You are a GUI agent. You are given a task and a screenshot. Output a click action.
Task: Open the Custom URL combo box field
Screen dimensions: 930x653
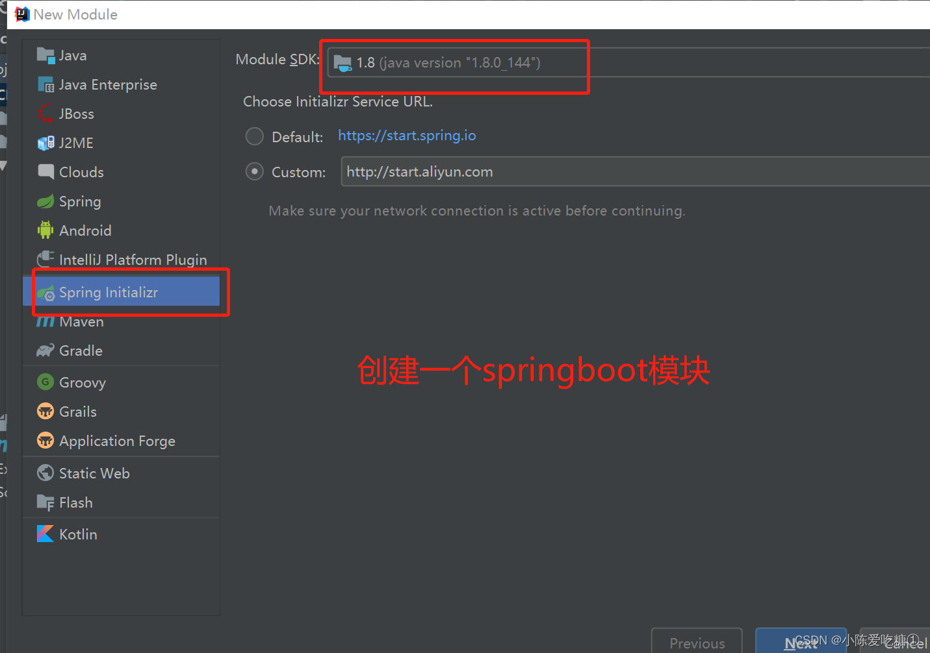[635, 171]
